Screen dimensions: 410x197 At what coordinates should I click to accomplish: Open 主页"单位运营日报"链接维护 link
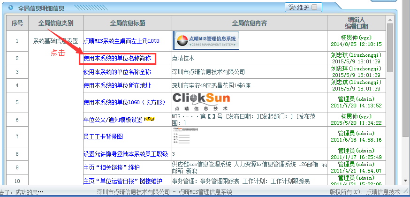click(x=122, y=181)
